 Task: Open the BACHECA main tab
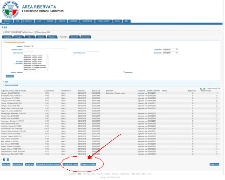click(x=7, y=21)
